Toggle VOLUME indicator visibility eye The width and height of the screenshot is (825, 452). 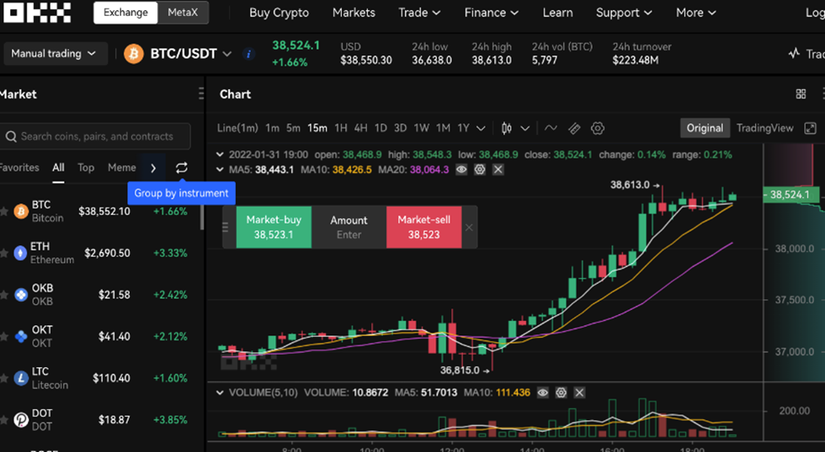click(542, 392)
